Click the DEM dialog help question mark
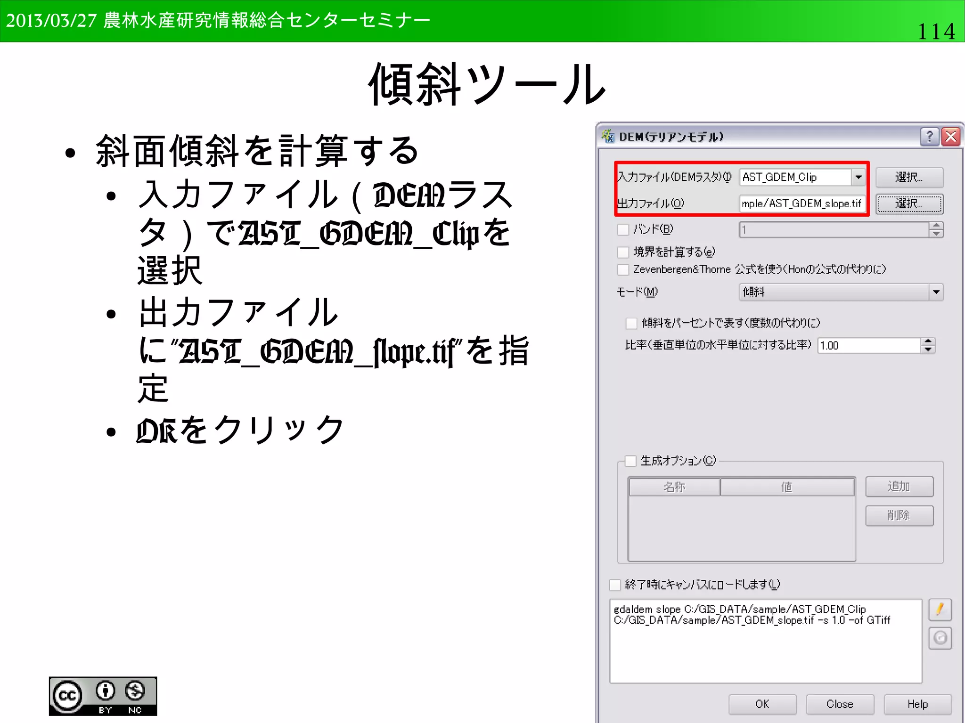 (x=930, y=137)
